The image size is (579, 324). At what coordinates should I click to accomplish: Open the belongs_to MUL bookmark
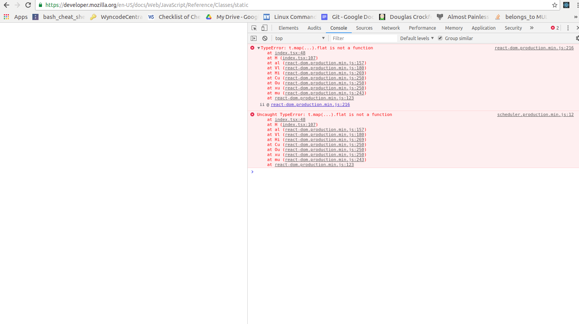(521, 17)
